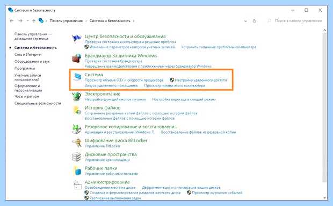Click the Administrative Tools icon
The image size is (333, 206).
pyautogui.click(x=77, y=185)
